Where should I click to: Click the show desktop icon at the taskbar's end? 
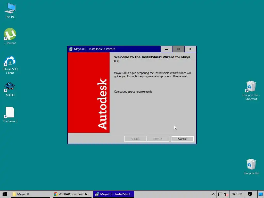260,194
